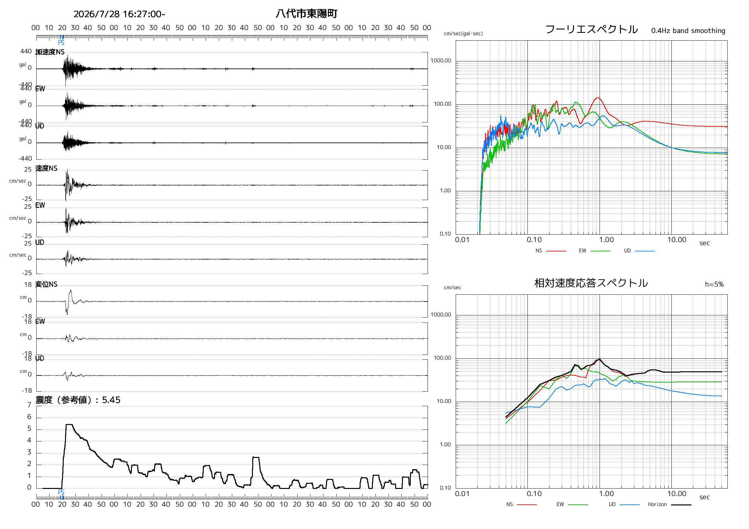Click the black Horizon curve peak near 1.00 sec
Screen dimensions: 749x529
click(599, 359)
